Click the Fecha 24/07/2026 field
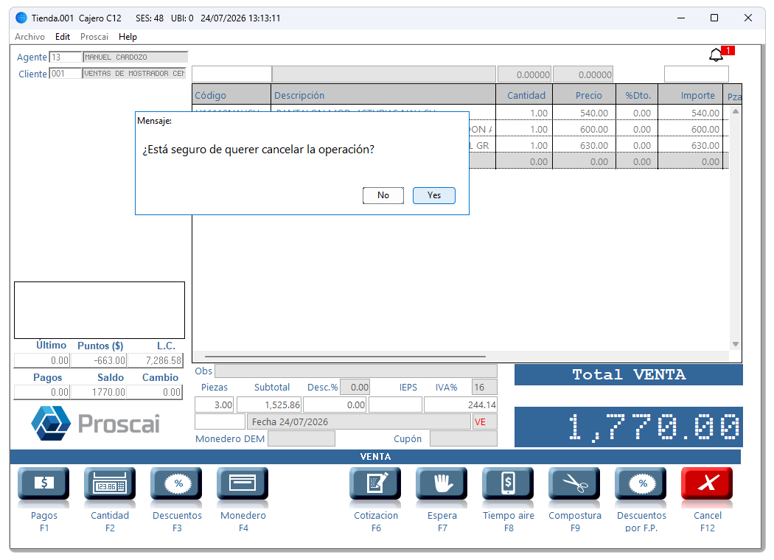 359,422
